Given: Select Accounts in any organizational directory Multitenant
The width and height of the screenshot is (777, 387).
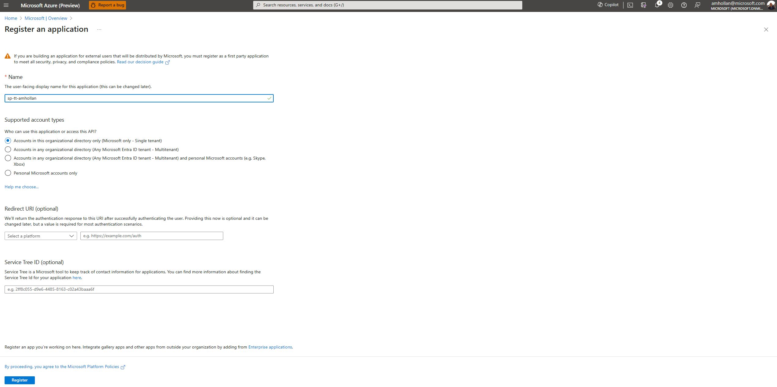Looking at the screenshot, I should click(x=7, y=149).
